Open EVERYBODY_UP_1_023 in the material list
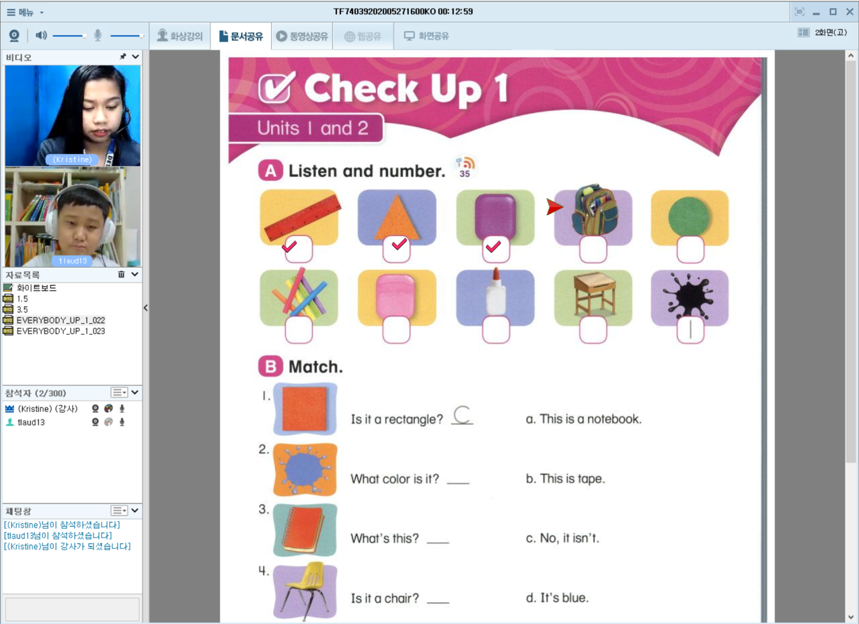The height and width of the screenshot is (624, 859). click(x=61, y=331)
